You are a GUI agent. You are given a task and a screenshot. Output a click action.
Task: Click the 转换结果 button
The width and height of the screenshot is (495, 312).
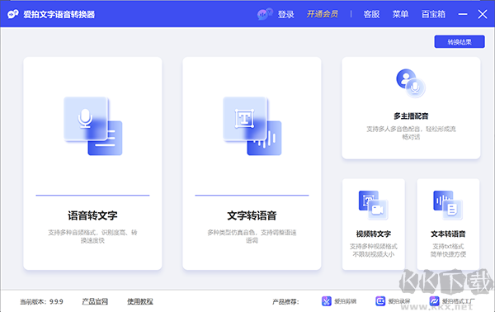tap(460, 42)
